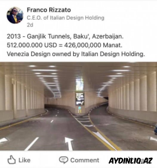Click the digital billboard screen in tunnel photo
157x168 pixels.
[80, 99]
